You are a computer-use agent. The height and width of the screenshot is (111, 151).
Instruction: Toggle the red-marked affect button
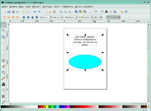119,17
